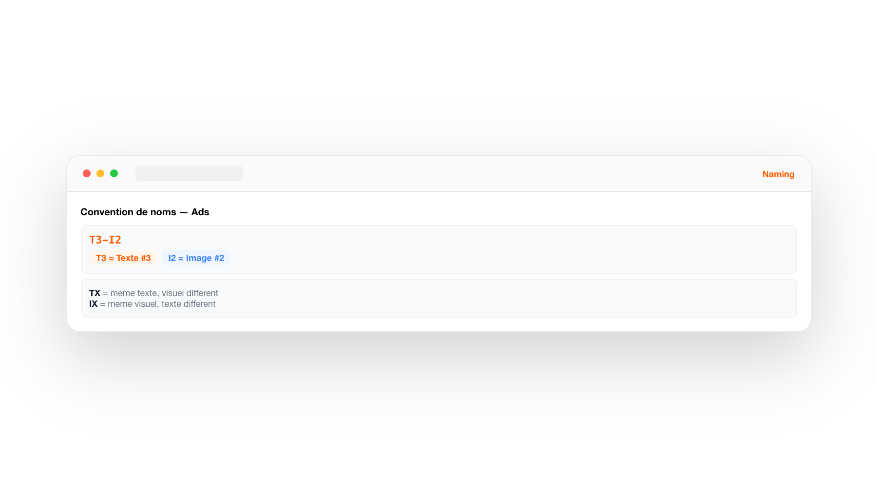This screenshot has height=487, width=877.
Task: Click the green traffic light dot
Action: (x=114, y=173)
